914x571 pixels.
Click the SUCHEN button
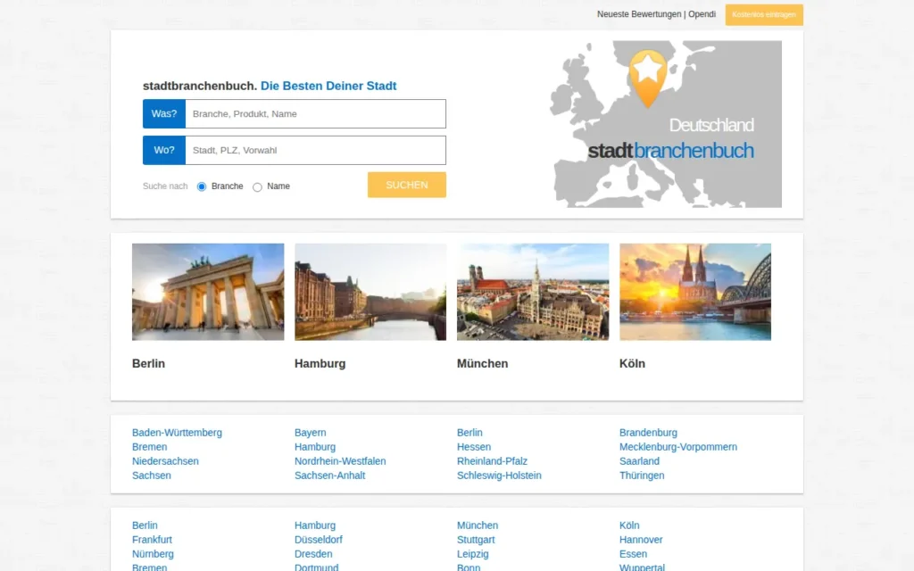tap(407, 185)
